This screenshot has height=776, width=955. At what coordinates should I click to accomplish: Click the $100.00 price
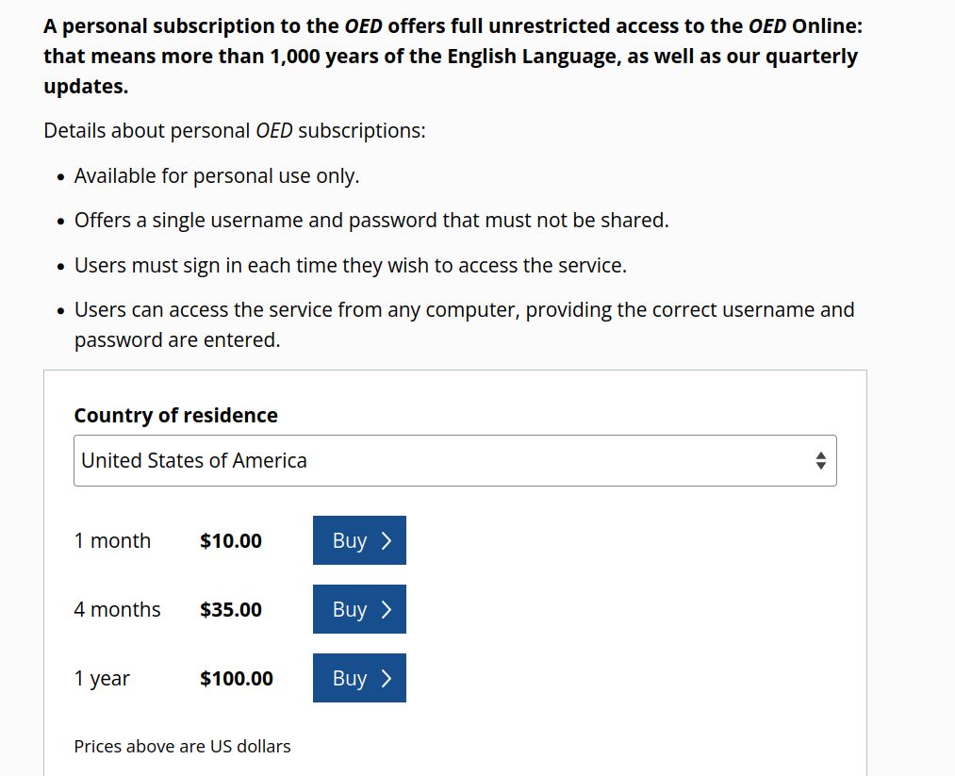pyautogui.click(x=237, y=679)
